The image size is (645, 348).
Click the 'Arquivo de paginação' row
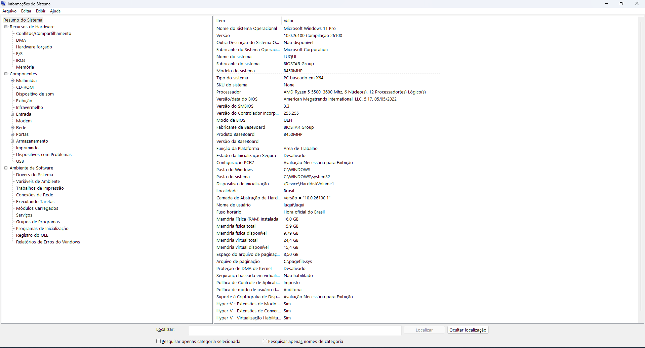[x=328, y=262]
